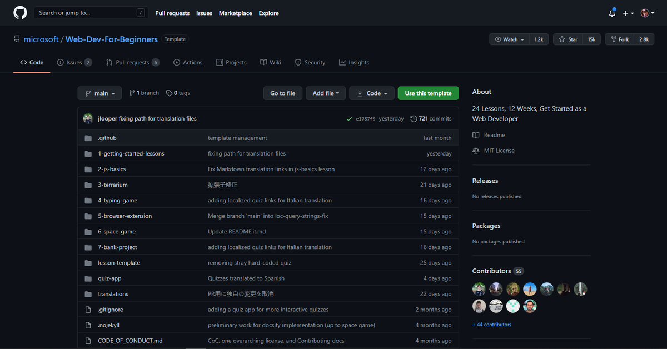Viewport: 667px width, 349px height.
Task: Go to Marketplace
Action: click(235, 13)
